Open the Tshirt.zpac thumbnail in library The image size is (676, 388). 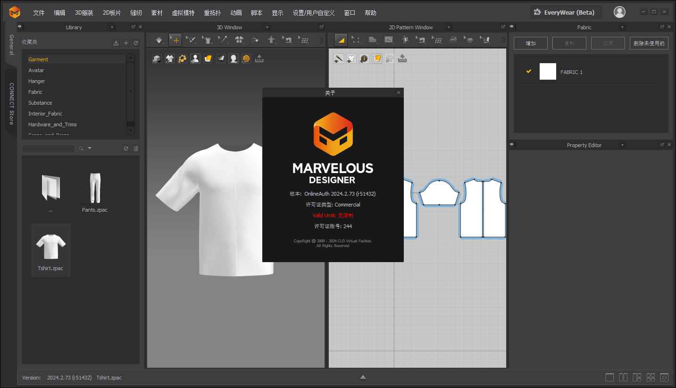50,250
